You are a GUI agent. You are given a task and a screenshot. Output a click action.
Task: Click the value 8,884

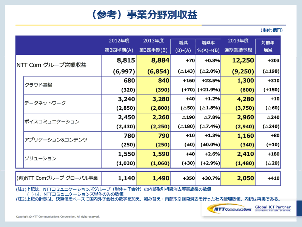(x=160, y=61)
